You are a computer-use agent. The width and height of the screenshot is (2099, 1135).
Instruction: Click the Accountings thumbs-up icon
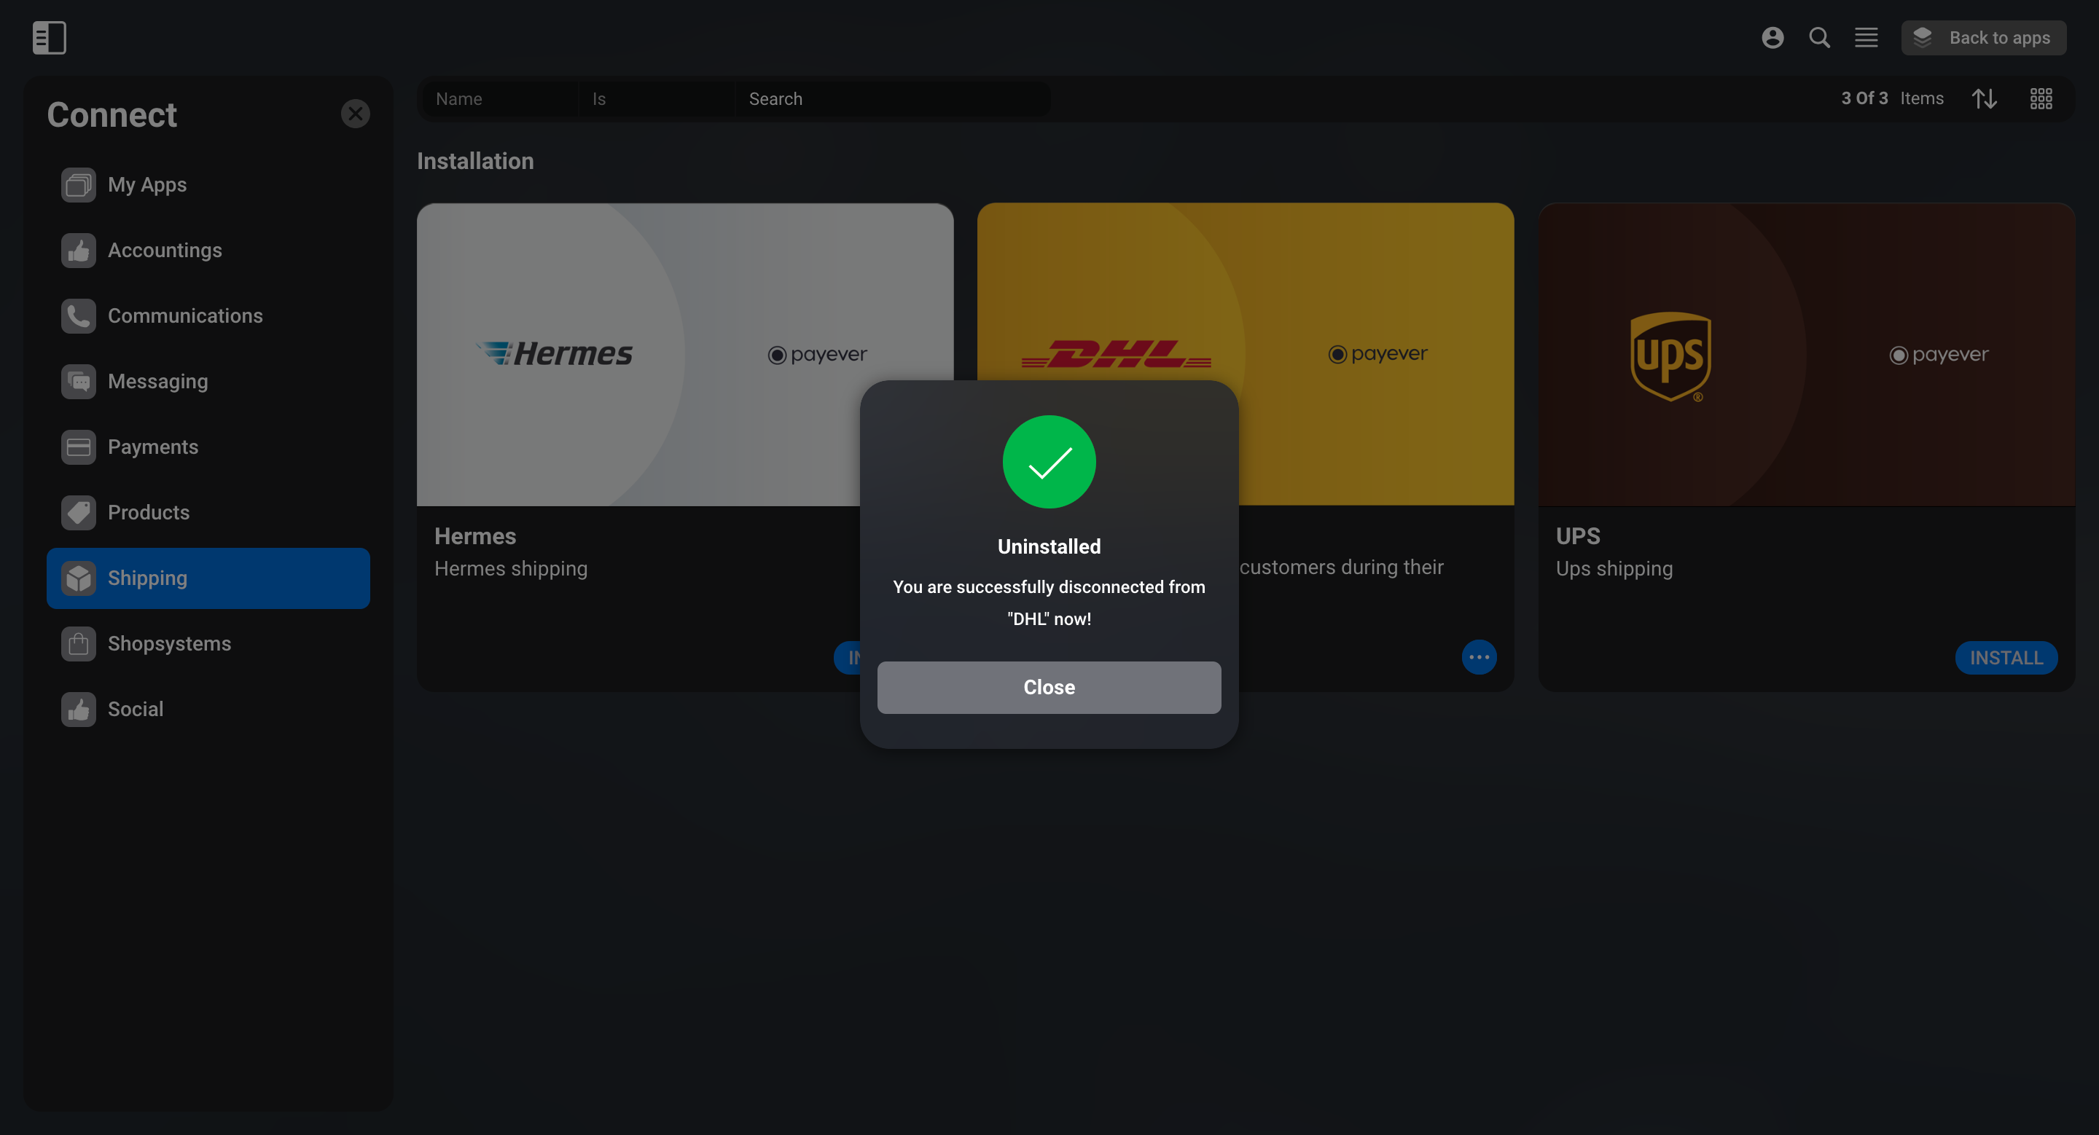pyautogui.click(x=78, y=250)
